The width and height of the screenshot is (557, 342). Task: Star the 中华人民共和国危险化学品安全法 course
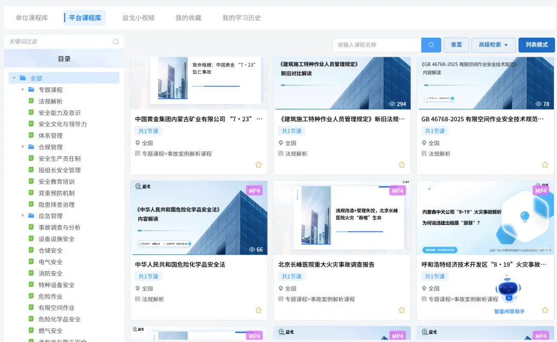point(258,311)
